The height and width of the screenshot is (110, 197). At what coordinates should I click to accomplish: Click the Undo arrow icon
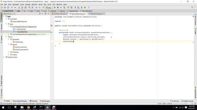pos(12,7)
